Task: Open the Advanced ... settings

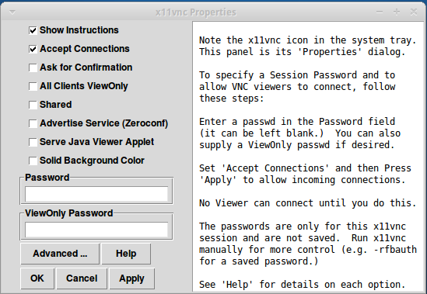Action: [x=60, y=254]
